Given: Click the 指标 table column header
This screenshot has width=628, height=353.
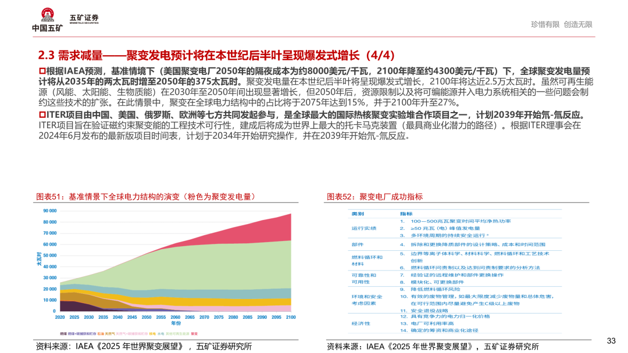Looking at the screenshot, I should (x=406, y=213).
